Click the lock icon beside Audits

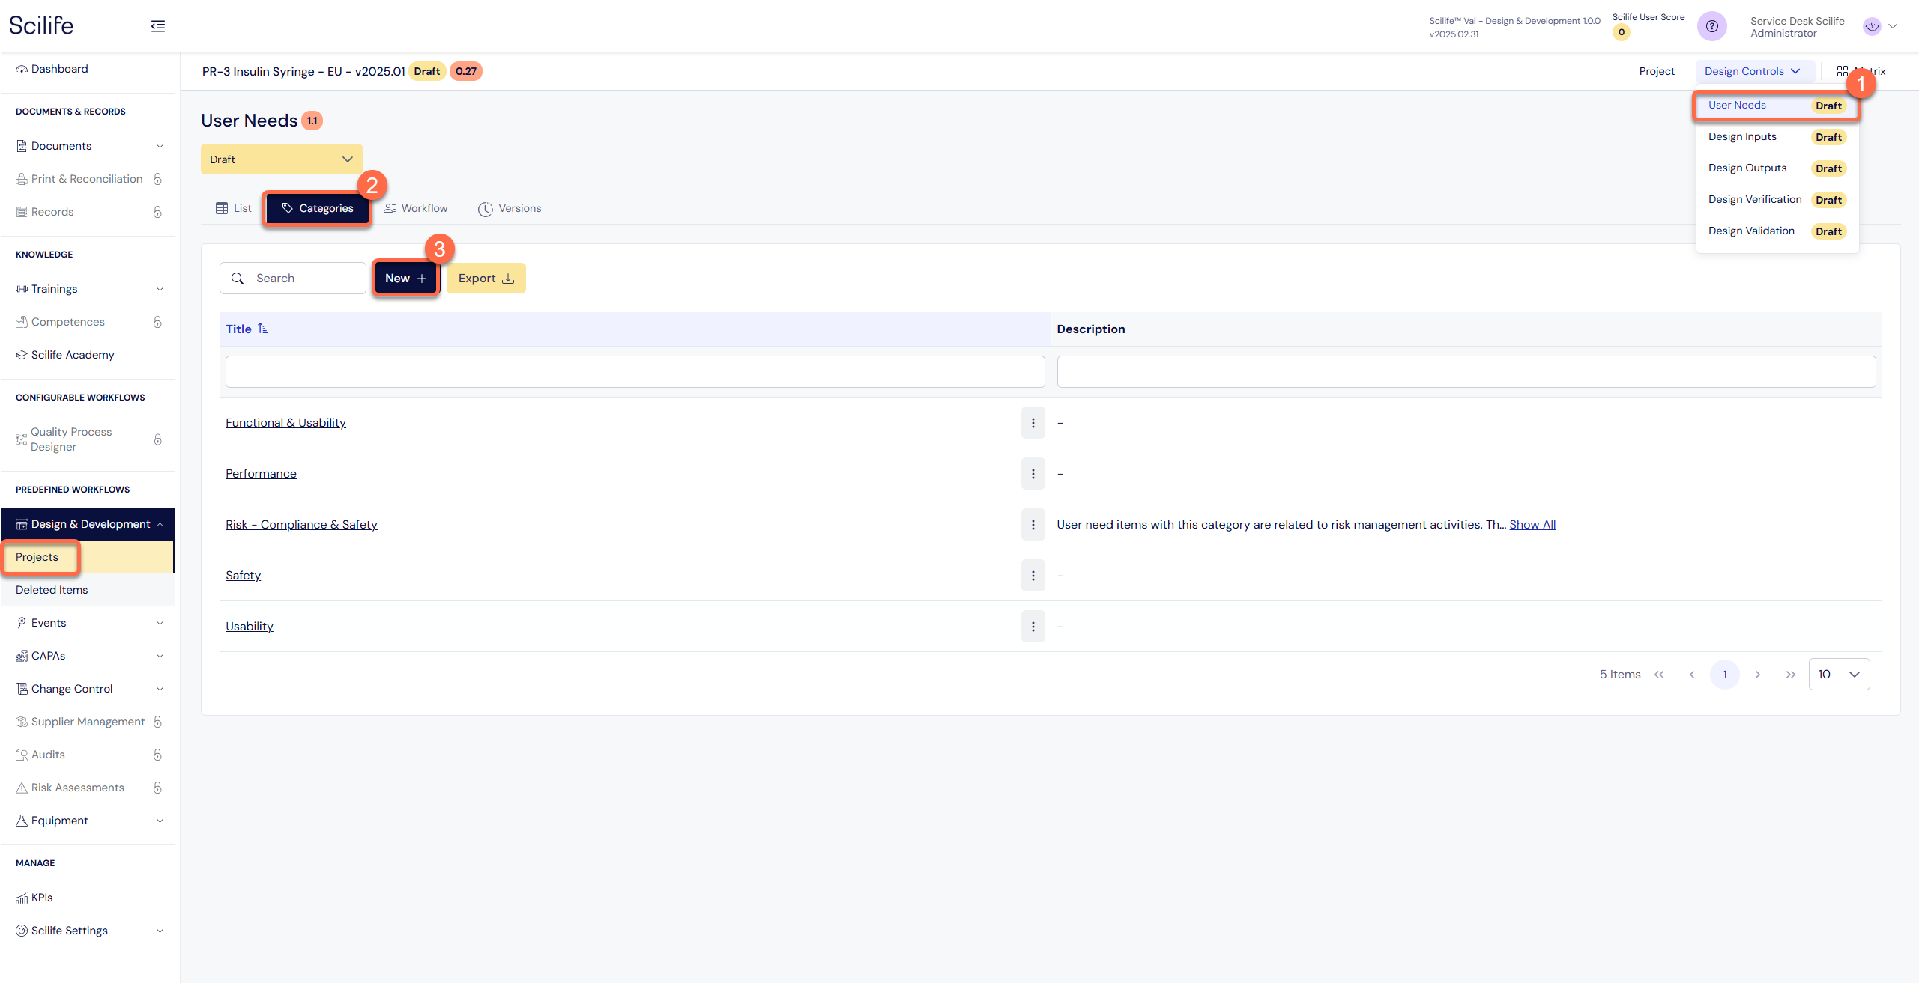tap(157, 755)
